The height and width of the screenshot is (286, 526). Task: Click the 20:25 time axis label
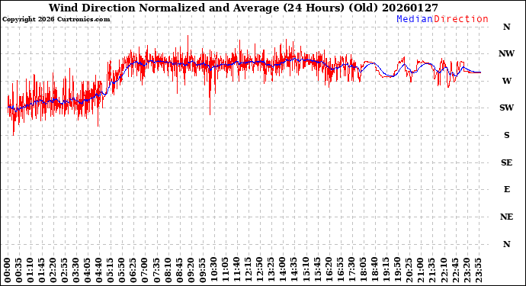(x=409, y=271)
